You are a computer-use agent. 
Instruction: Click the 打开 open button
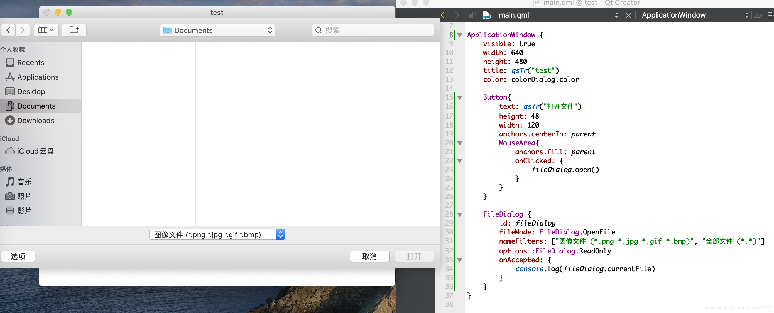[x=414, y=256]
